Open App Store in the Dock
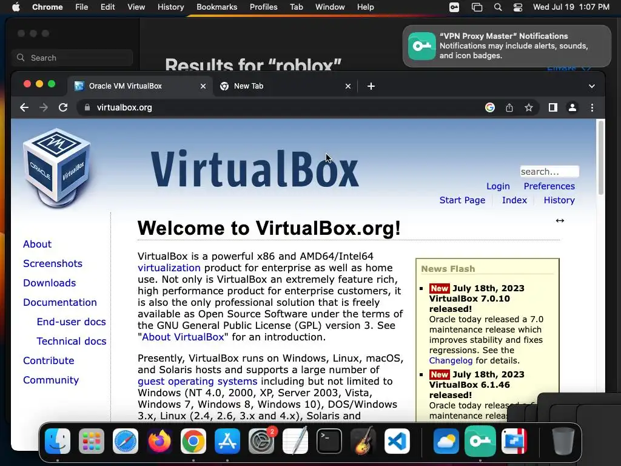 tap(227, 441)
